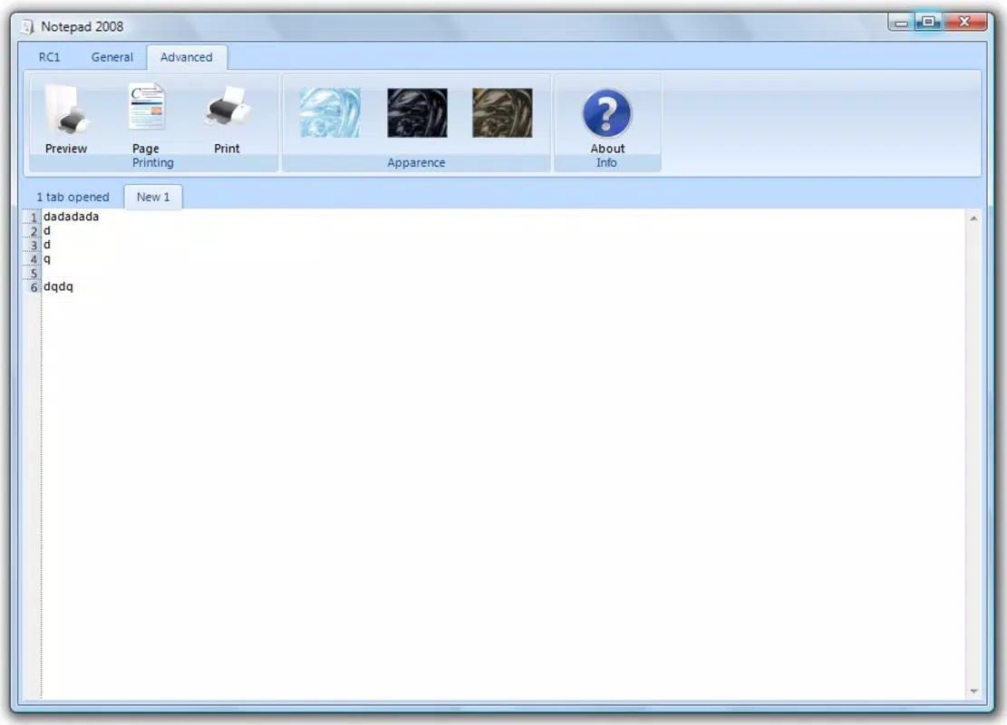This screenshot has height=725, width=1007.
Task: Maximize the Notepad 2008 window
Action: click(x=928, y=23)
